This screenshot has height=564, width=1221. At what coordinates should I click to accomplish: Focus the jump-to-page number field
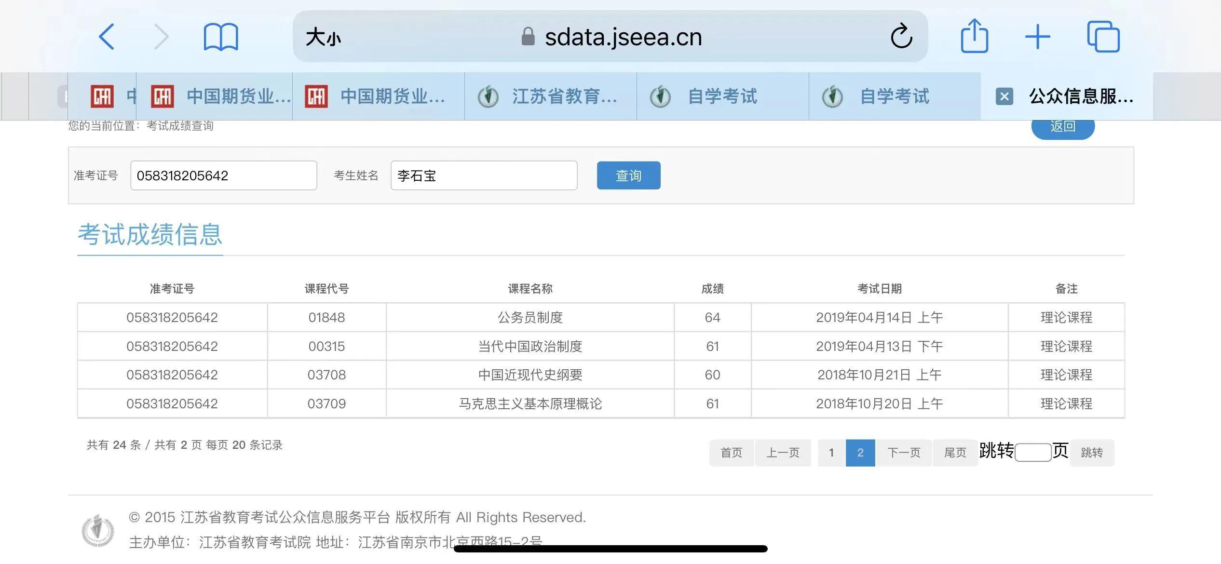1033,453
